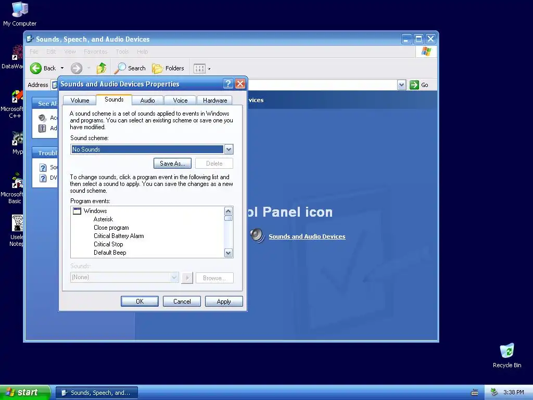533x400 pixels.
Task: Click the Save As... button
Action: click(x=172, y=164)
